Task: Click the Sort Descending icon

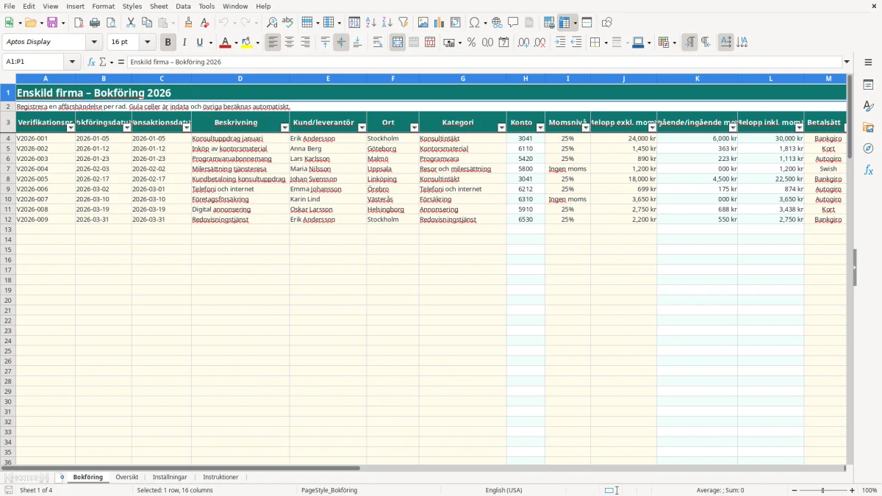Action: [387, 23]
